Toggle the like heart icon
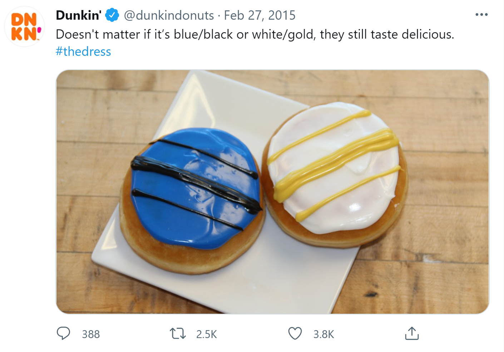504x352 pixels. [x=296, y=334]
